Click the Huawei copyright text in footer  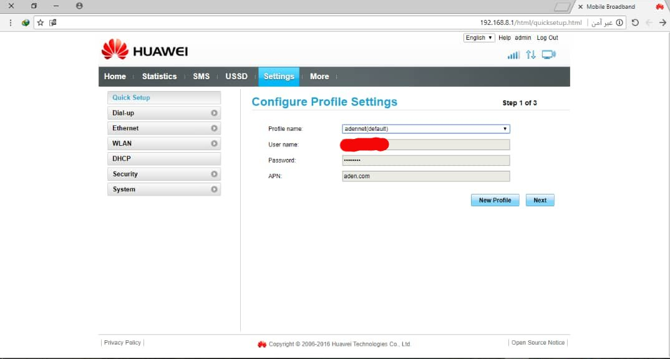[339, 344]
